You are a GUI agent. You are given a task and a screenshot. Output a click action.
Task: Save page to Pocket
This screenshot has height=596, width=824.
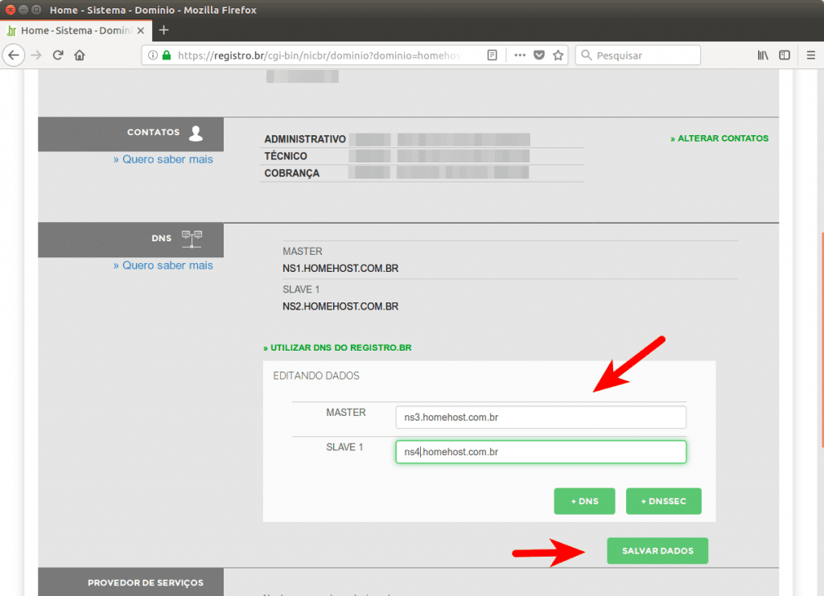[x=538, y=55]
